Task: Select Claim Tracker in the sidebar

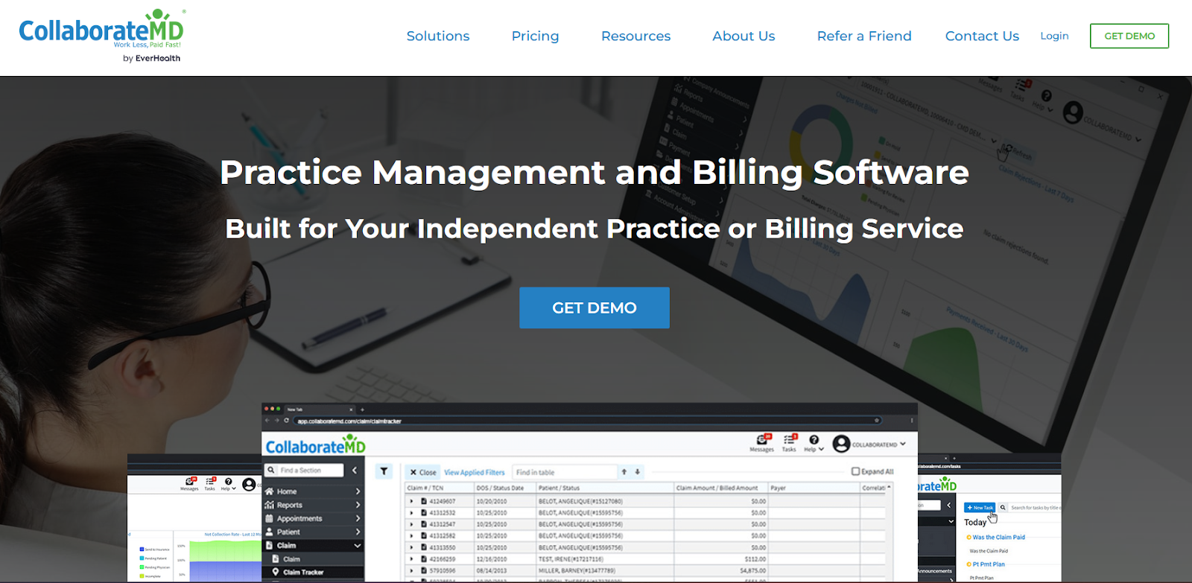Action: [303, 573]
